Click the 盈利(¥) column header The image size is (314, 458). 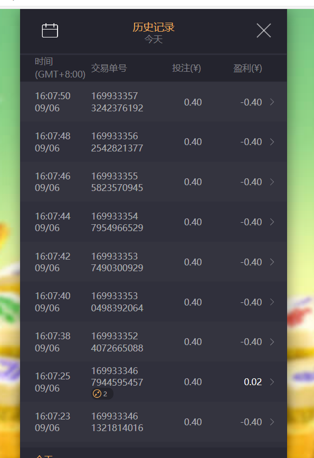click(x=248, y=68)
